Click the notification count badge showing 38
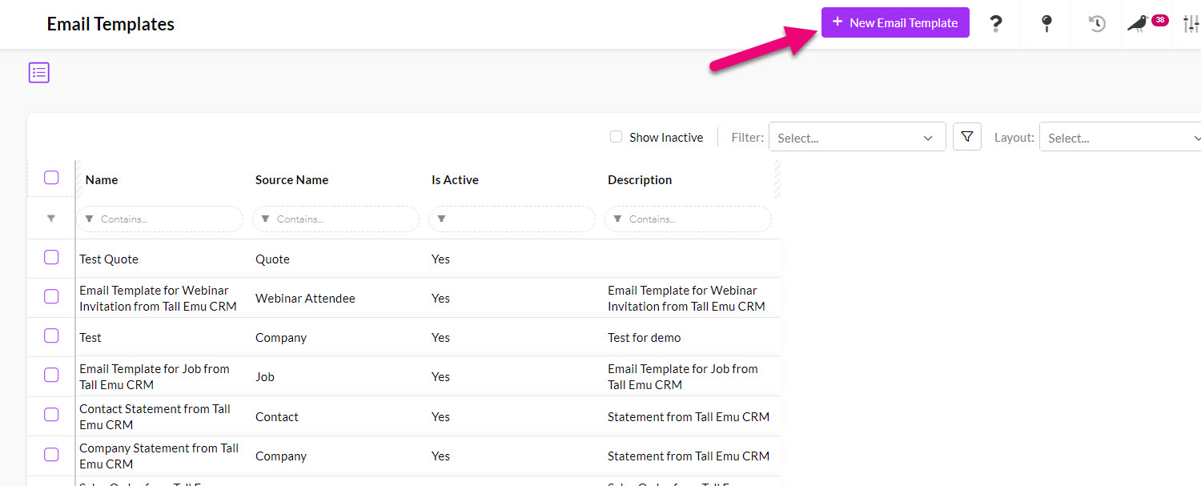1201x486 pixels. [1159, 19]
